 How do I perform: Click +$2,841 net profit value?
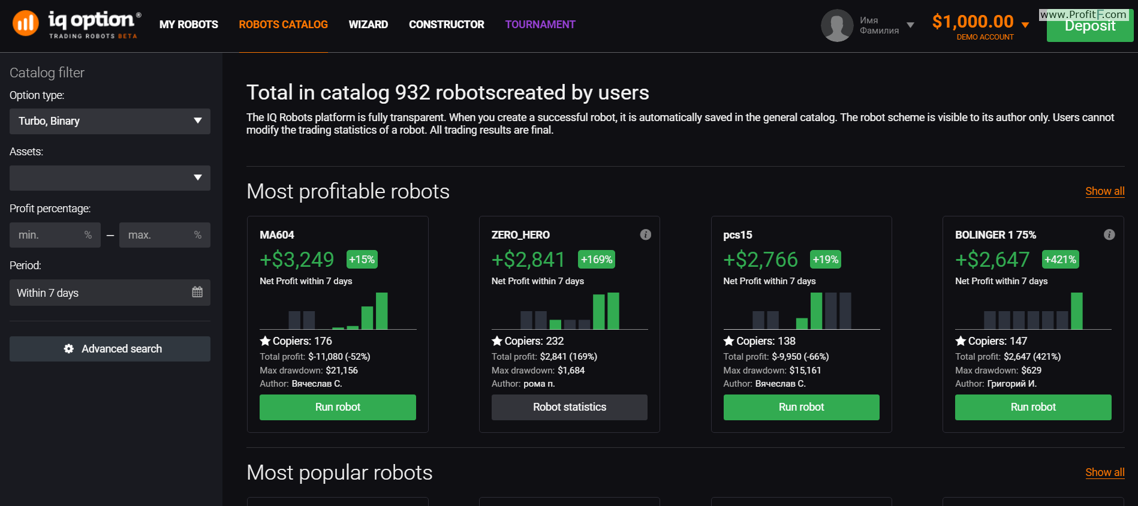coord(528,260)
